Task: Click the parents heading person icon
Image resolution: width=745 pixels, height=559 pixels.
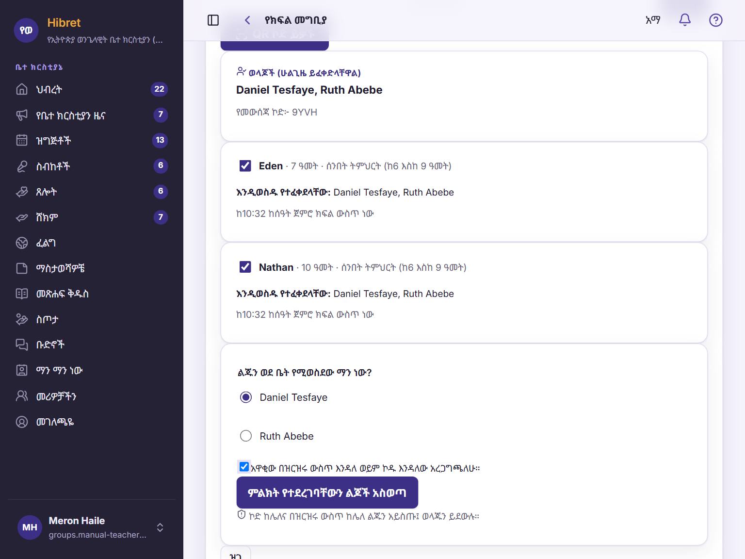Action: (x=241, y=72)
